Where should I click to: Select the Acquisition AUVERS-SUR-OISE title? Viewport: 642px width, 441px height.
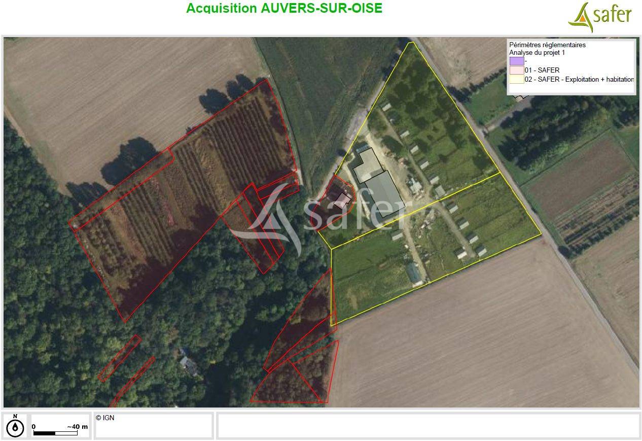(x=284, y=8)
